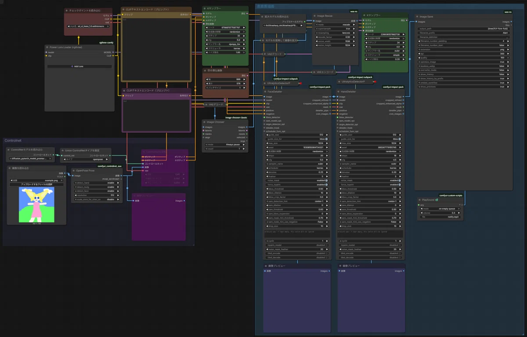Collapse the Union ControlNetタイプを指定 node via its title dot

click(x=63, y=150)
